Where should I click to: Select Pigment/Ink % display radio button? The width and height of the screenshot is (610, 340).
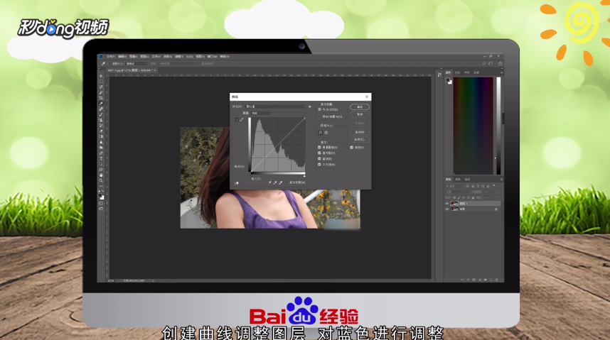point(319,116)
